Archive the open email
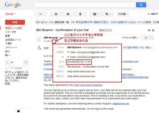The image size is (159, 113). click(56, 14)
